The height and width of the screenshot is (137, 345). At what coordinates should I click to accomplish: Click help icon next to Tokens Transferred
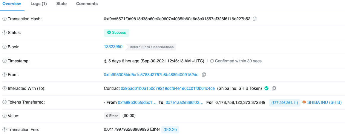click(4, 102)
